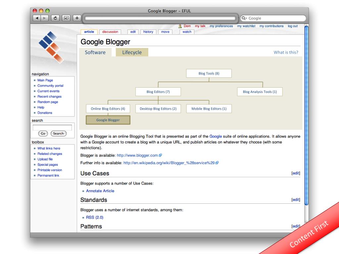Image resolution: width=339 pixels, height=254 pixels.
Task: Open Main Page in navigation
Action: 45,80
